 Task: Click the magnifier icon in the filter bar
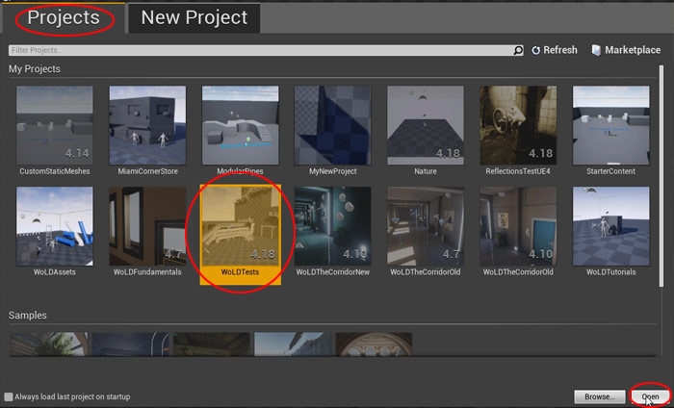tap(519, 50)
